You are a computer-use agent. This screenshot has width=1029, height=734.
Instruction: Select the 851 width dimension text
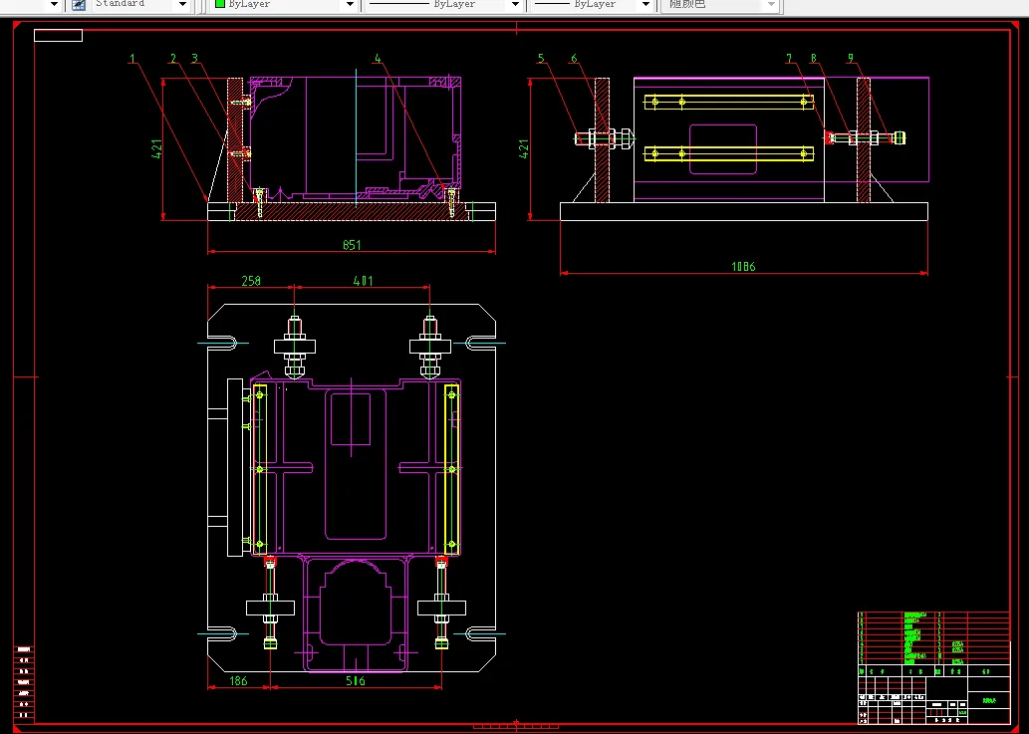352,245
